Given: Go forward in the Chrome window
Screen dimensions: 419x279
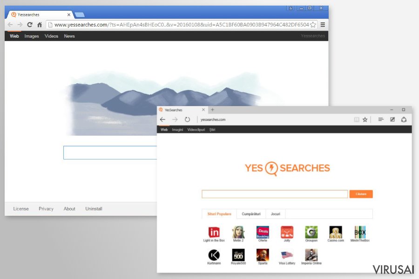Looking at the screenshot, I should coord(20,25).
